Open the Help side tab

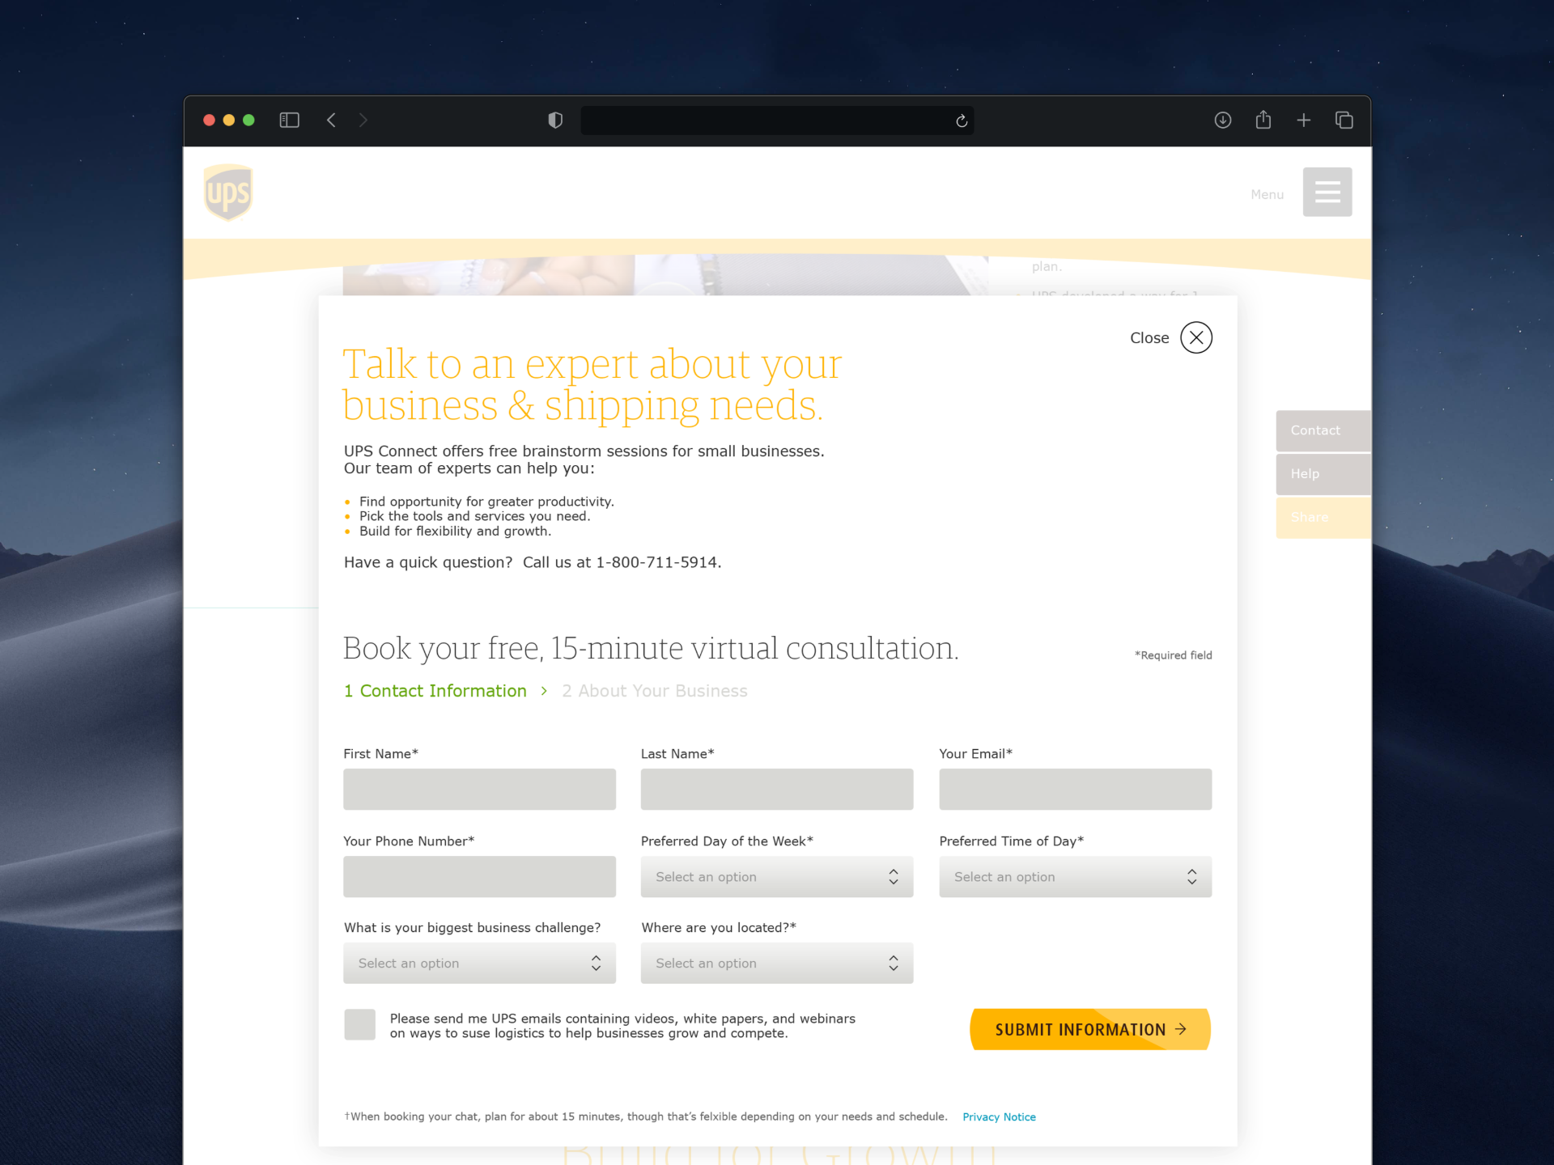tap(1323, 474)
